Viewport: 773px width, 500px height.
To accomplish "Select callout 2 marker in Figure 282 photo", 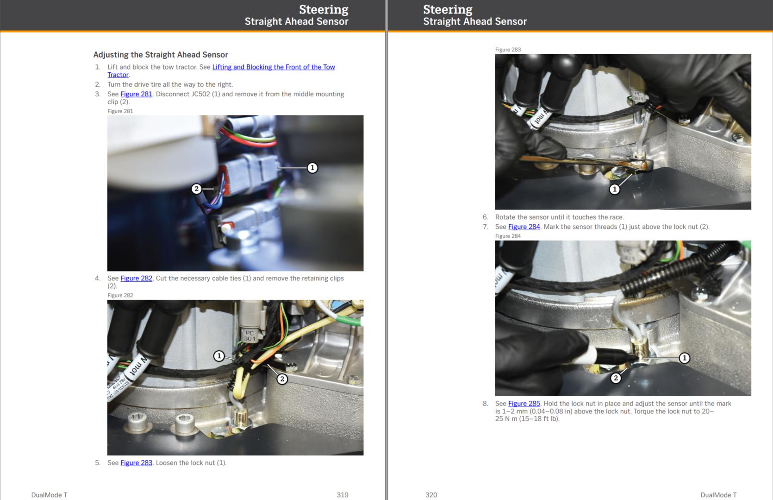I will (x=282, y=379).
